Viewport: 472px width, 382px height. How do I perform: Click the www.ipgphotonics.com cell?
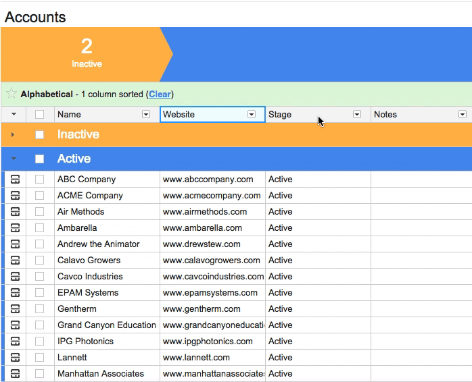click(x=212, y=342)
